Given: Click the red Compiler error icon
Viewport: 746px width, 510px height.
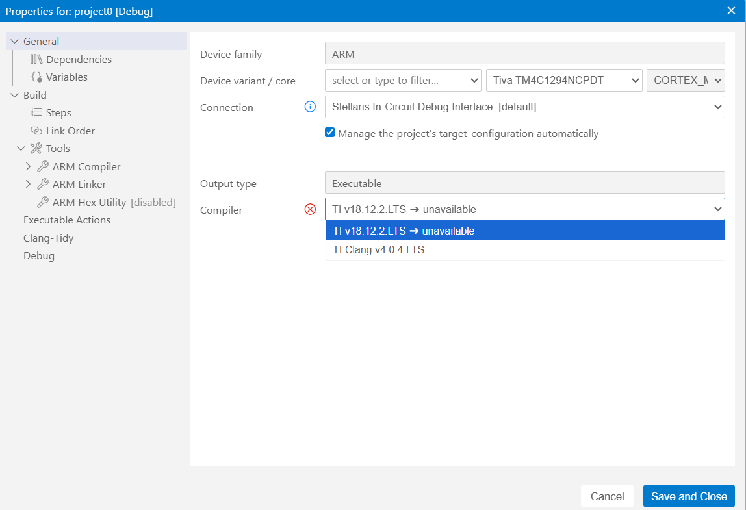Looking at the screenshot, I should (310, 209).
